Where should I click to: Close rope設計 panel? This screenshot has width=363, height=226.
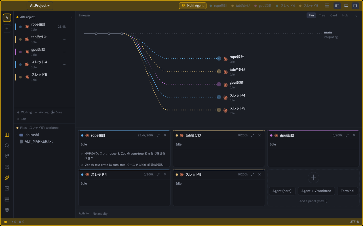point(165,135)
